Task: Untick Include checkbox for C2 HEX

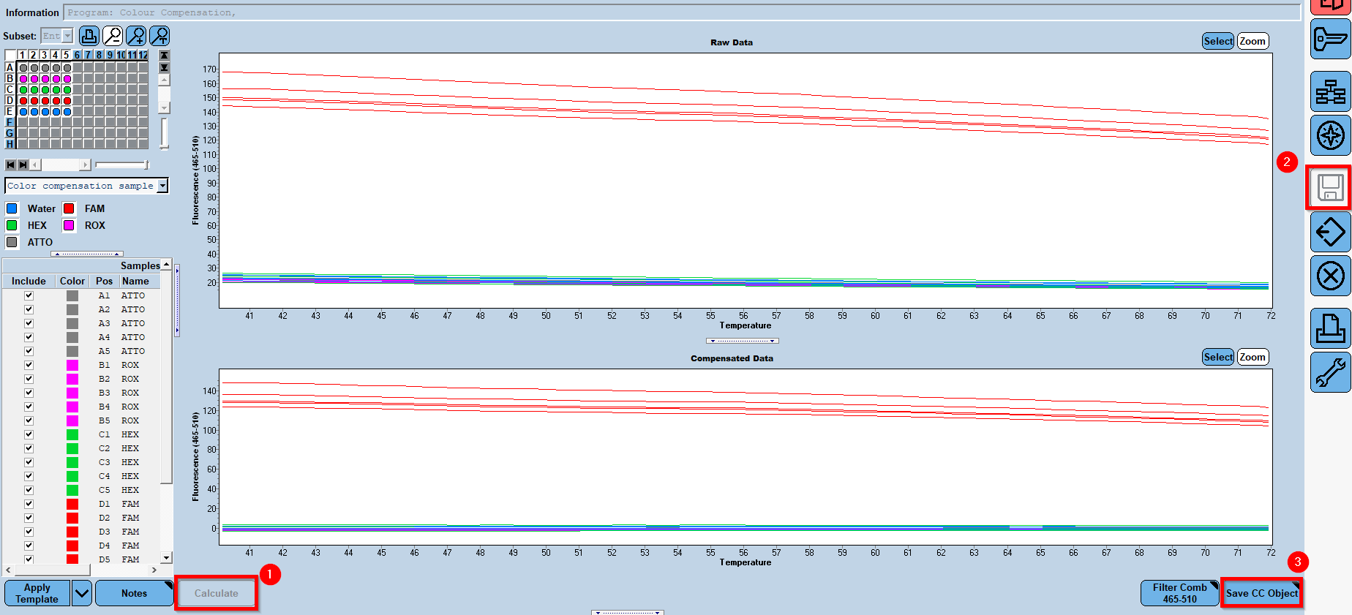Action: click(29, 448)
